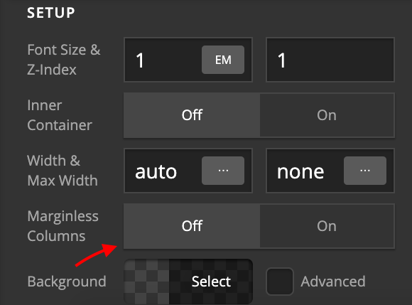Screen dimensions: 412x305
Task: Click the Background label text
Action: 67,282
